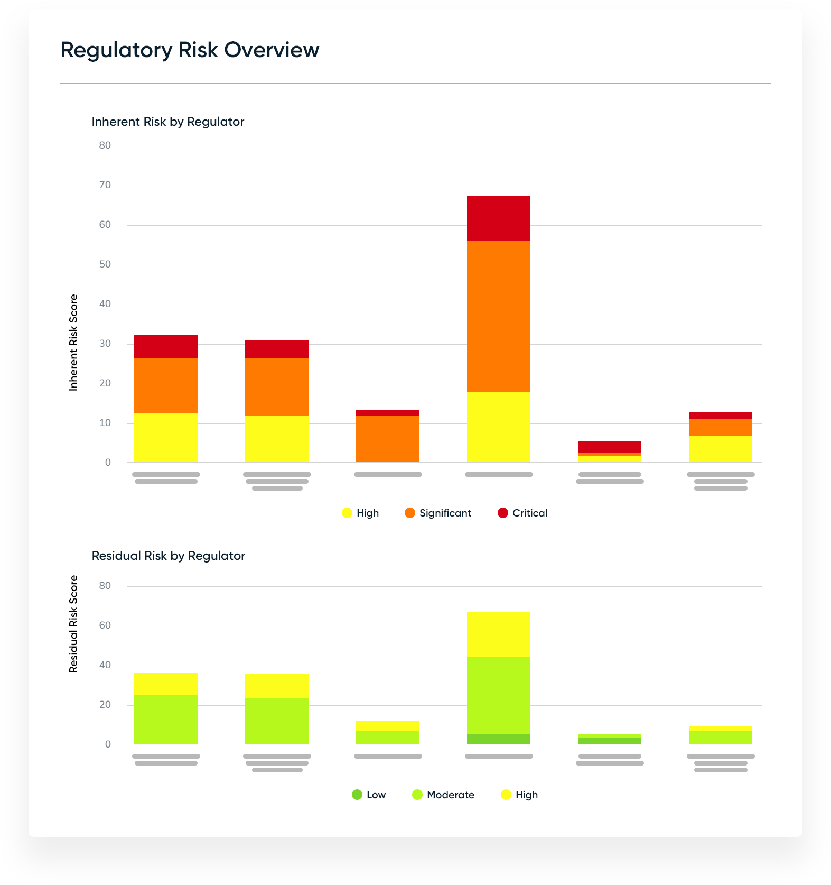The image size is (831, 885).
Task: Select the Moderate segment of the tallest residual bar
Action: pos(498,695)
